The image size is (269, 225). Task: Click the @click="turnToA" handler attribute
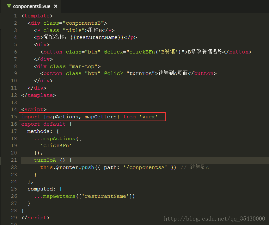pyautogui.click(x=130, y=73)
